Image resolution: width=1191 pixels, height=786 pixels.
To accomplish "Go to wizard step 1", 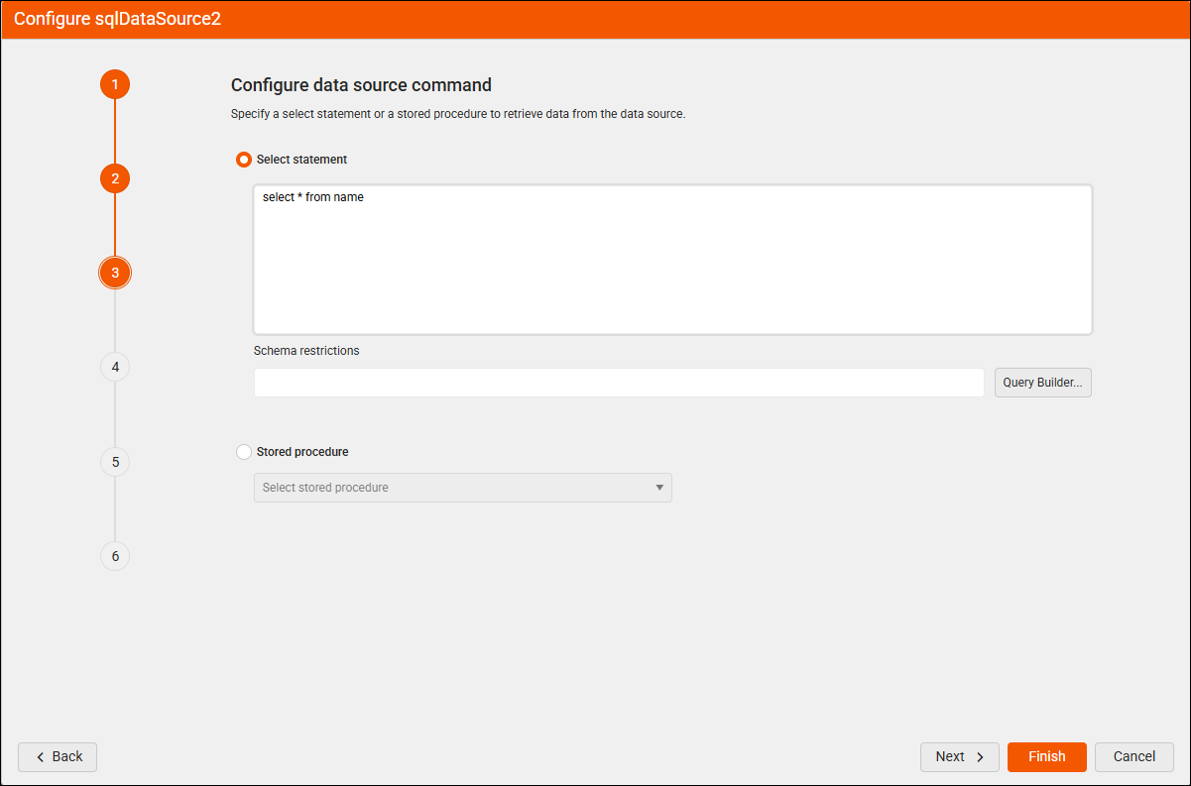I will click(x=115, y=84).
